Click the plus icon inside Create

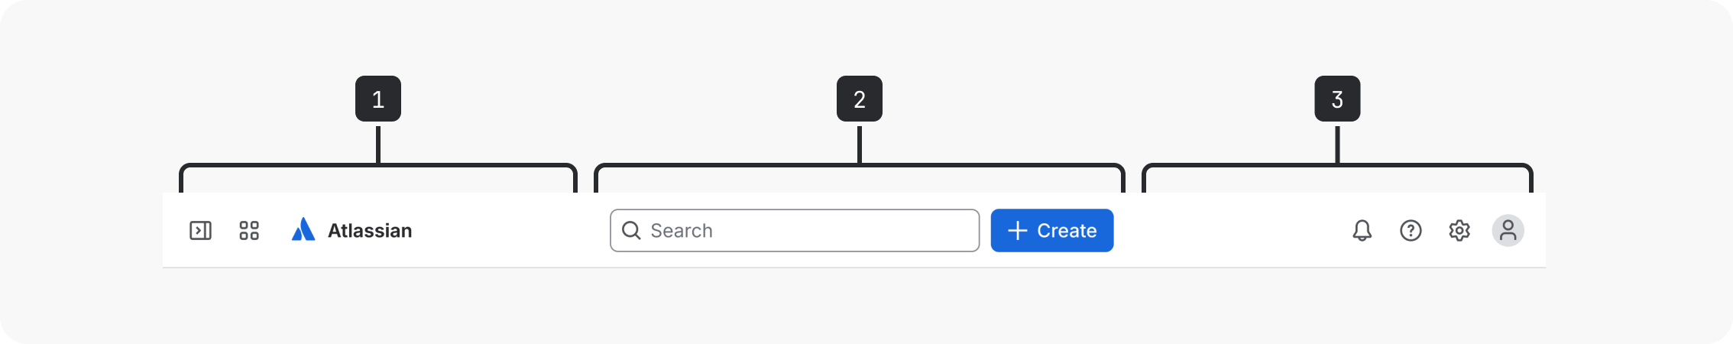click(x=1017, y=230)
